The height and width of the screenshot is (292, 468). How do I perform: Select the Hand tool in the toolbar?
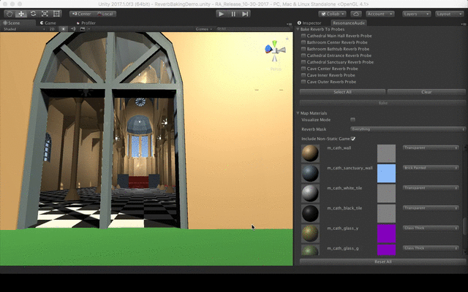10,14
